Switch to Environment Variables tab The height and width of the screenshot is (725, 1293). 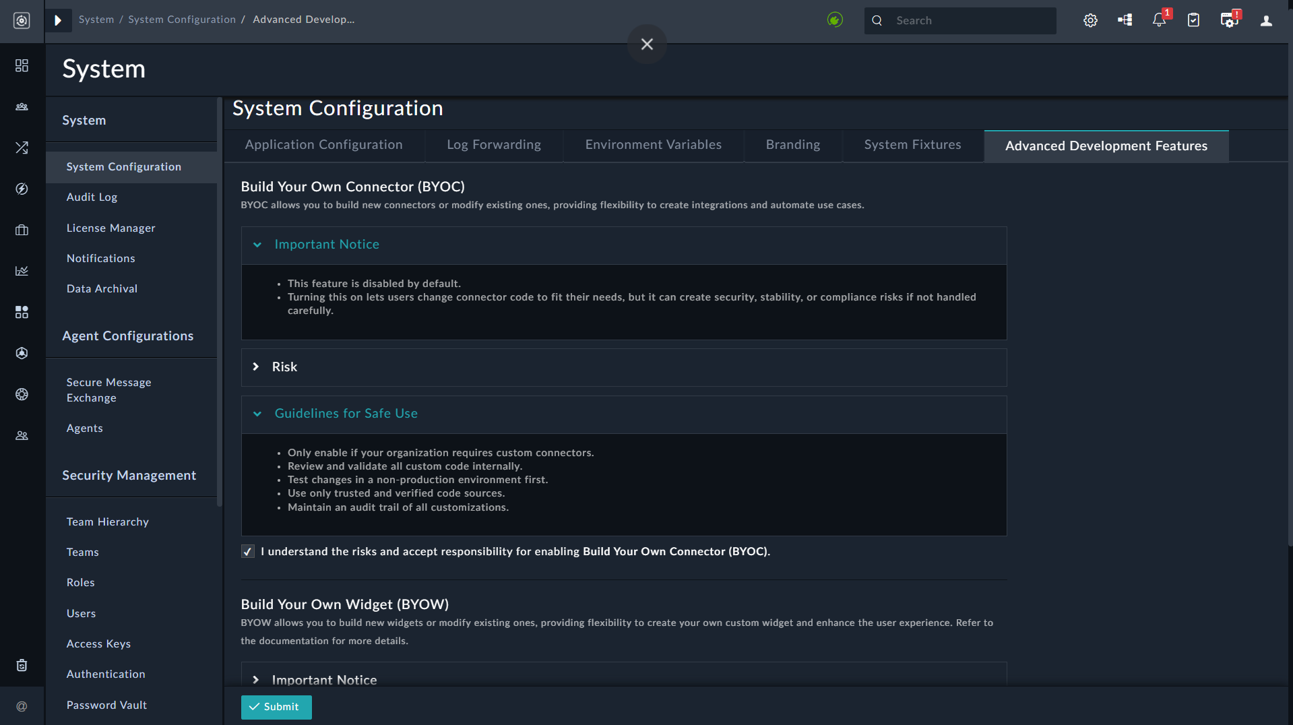click(654, 145)
